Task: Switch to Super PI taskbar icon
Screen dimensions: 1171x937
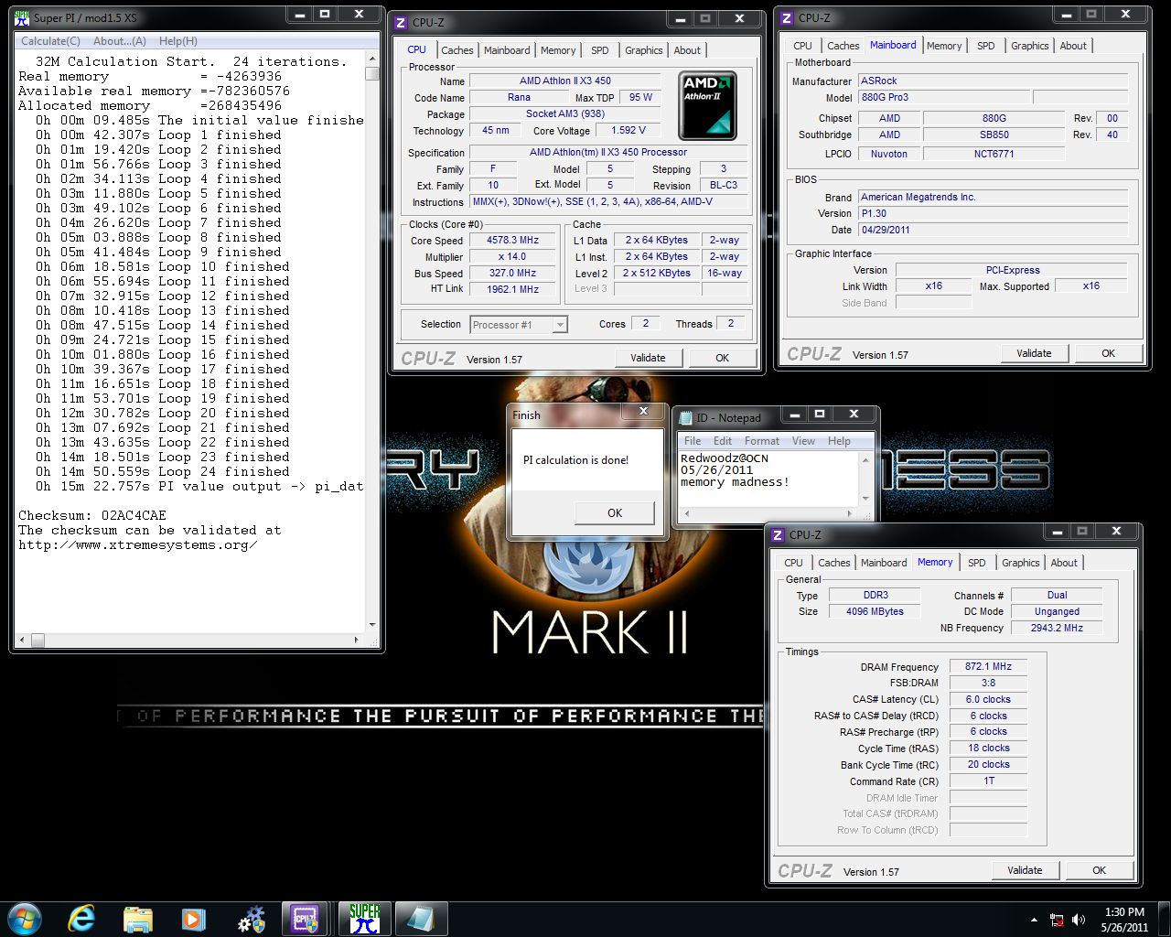Action: point(364,918)
